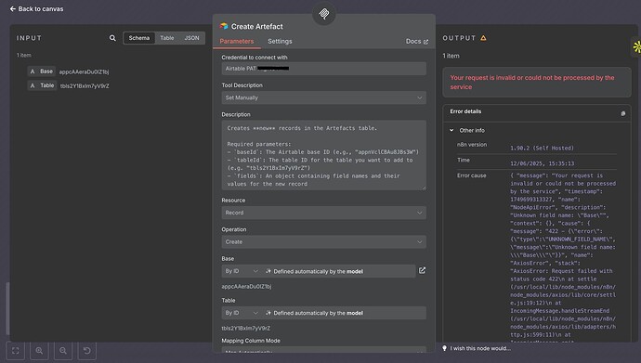Click the zoom out magnifier icon
Screen dimensions: 641x363
click(x=63, y=351)
